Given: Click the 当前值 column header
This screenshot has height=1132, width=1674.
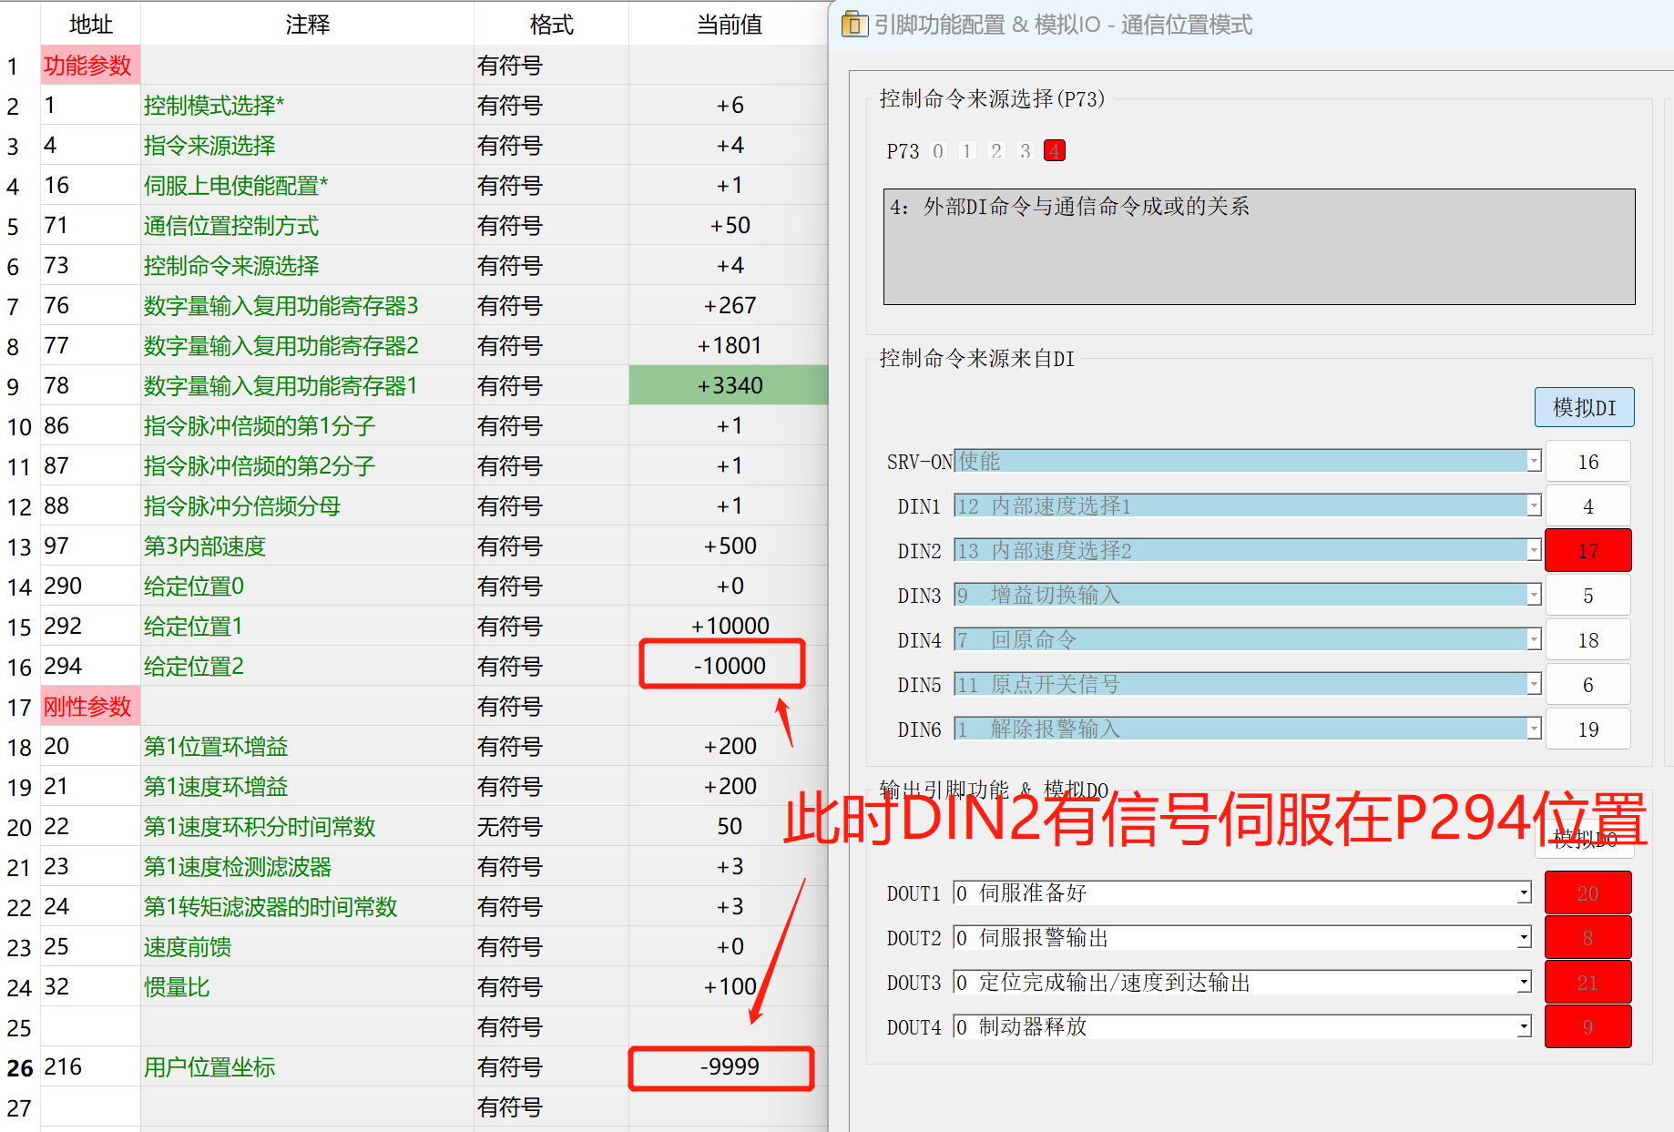Looking at the screenshot, I should point(729,25).
